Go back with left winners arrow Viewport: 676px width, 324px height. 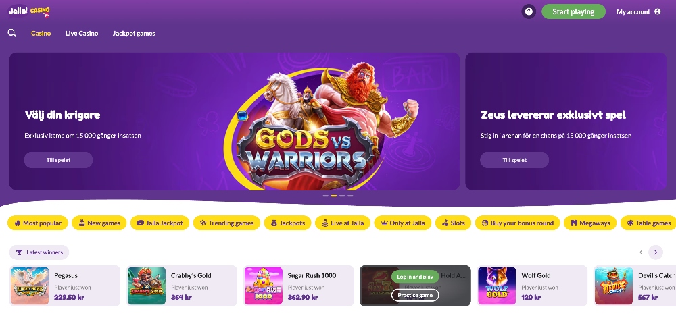click(641, 252)
